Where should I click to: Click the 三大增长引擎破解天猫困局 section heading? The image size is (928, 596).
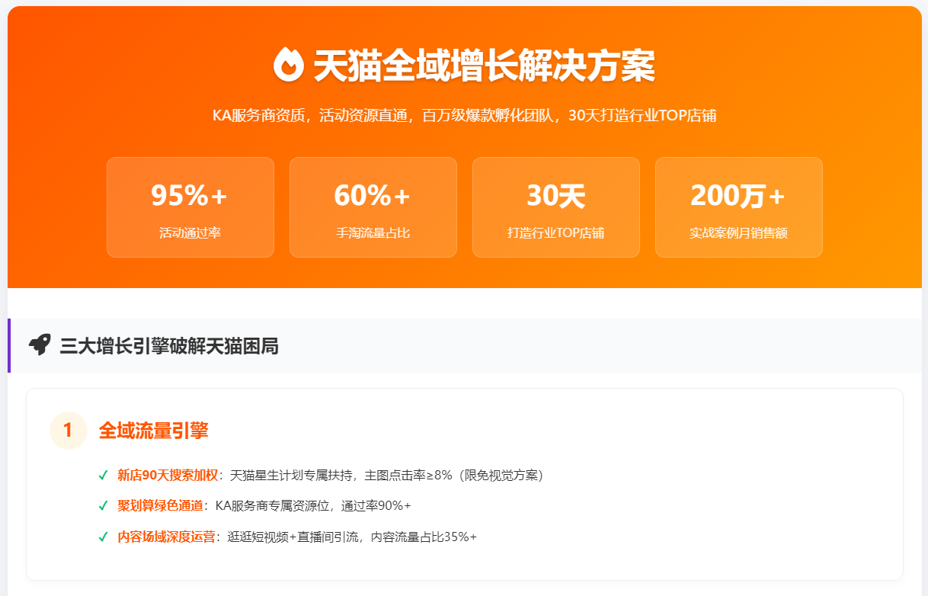169,346
